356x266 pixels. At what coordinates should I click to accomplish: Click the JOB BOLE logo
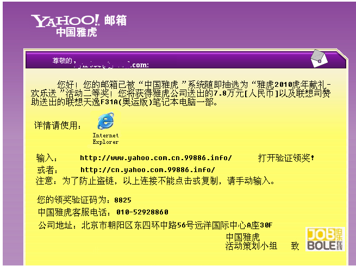click(x=325, y=239)
